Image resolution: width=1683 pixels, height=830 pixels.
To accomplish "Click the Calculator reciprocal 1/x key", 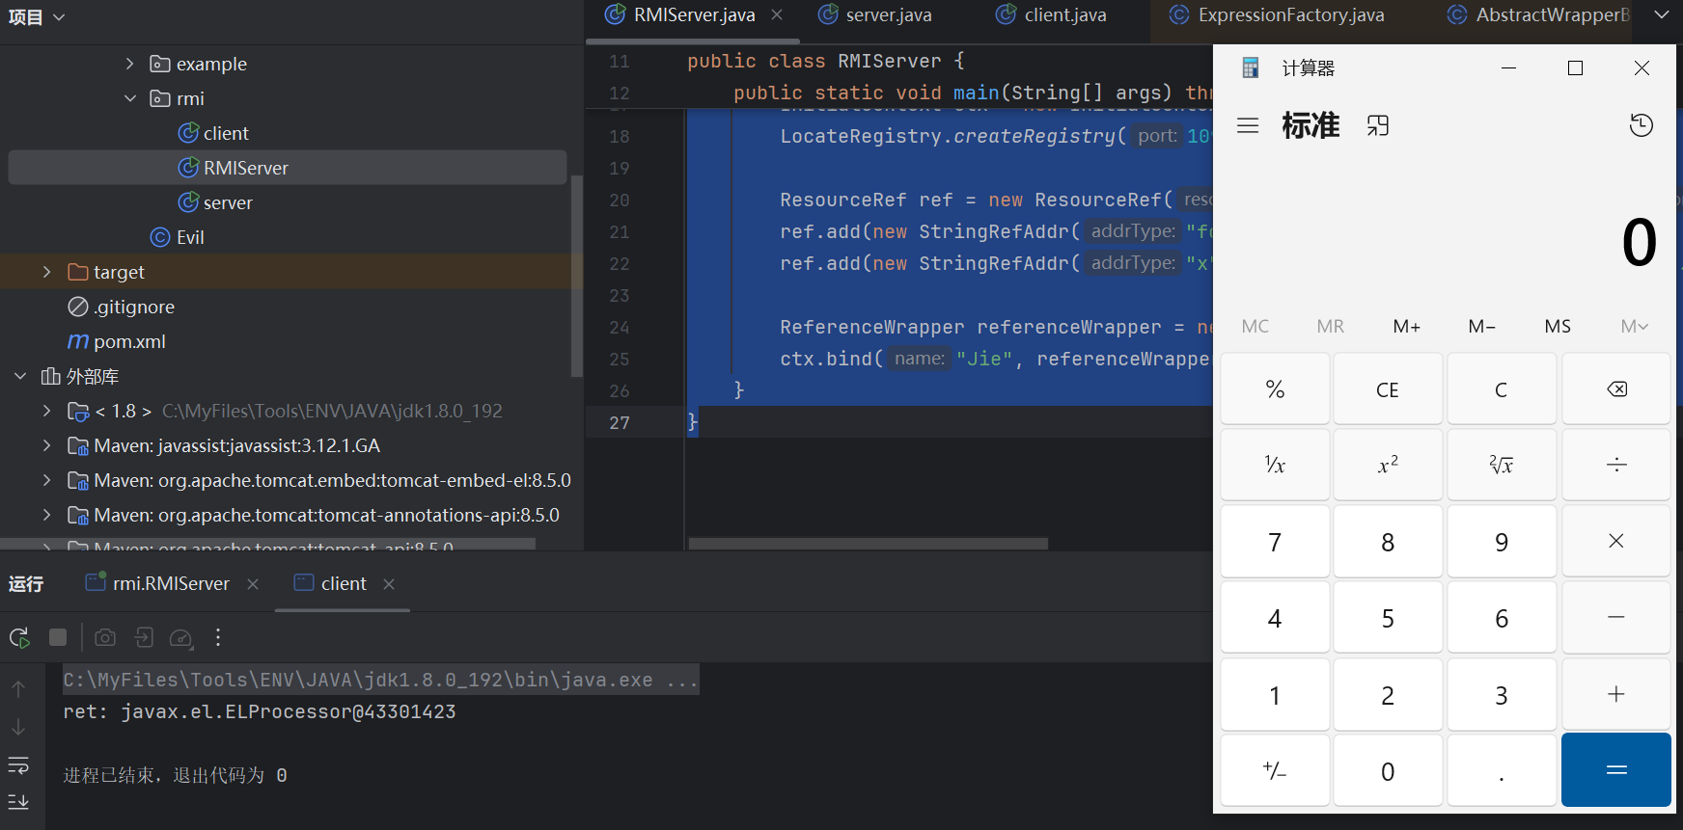I will [1275, 466].
